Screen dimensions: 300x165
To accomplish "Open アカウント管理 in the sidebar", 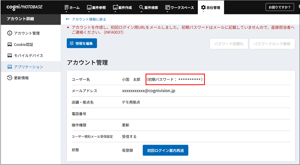I will pos(27,33).
